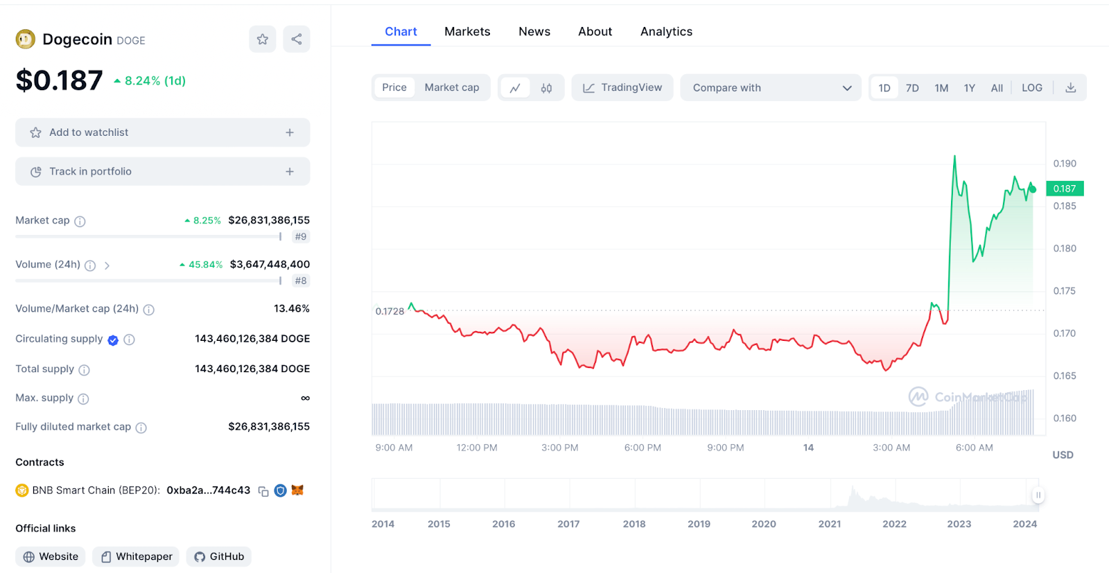Select the 1M time range
1109x573 pixels.
(x=941, y=88)
